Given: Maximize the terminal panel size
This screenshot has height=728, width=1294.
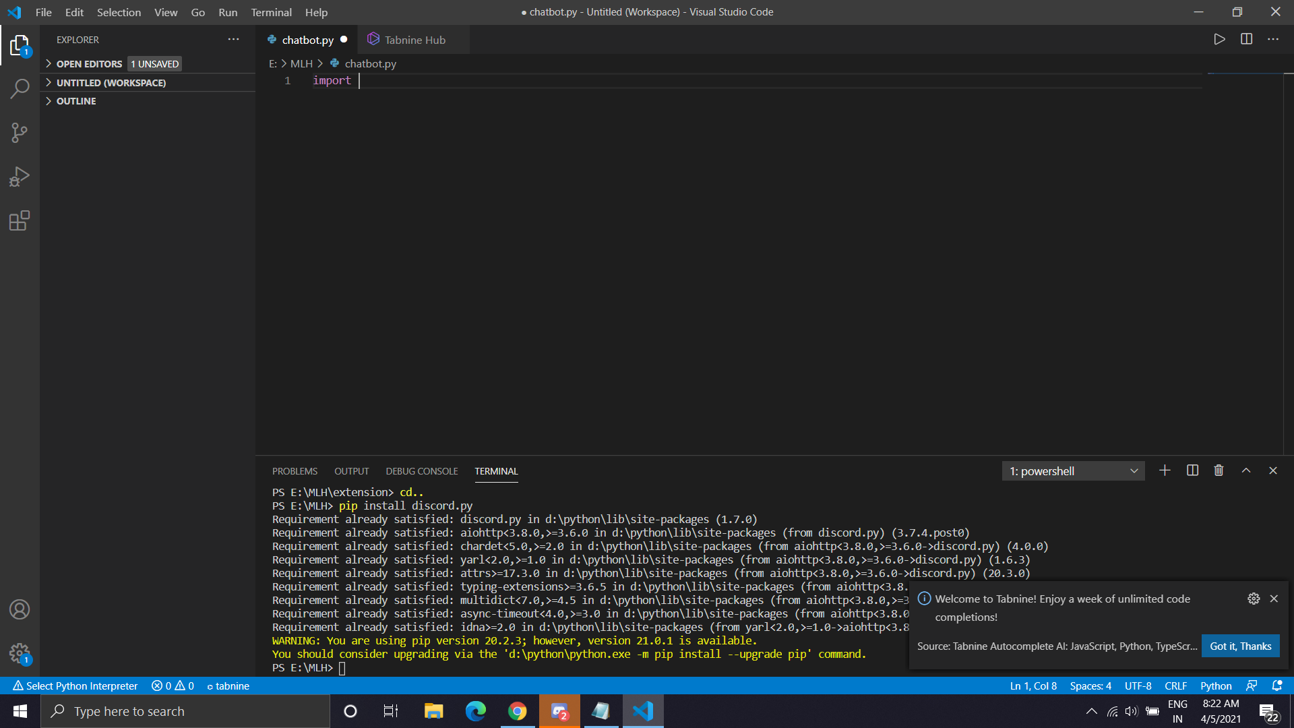Looking at the screenshot, I should point(1246,471).
